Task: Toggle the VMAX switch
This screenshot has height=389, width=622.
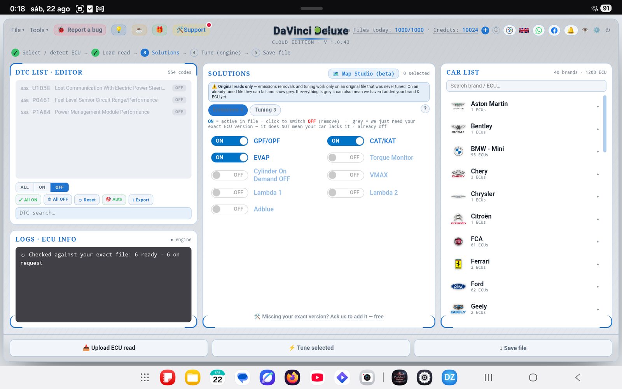Action: 346,175
